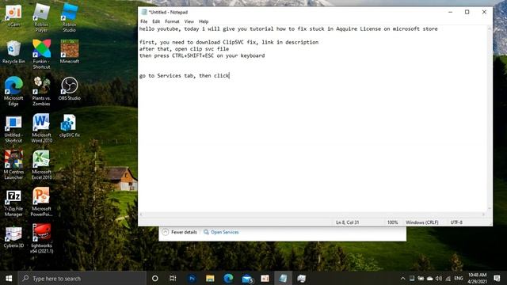This screenshot has width=507, height=285.
Task: Click the Open Services link in Task Manager
Action: point(221,232)
